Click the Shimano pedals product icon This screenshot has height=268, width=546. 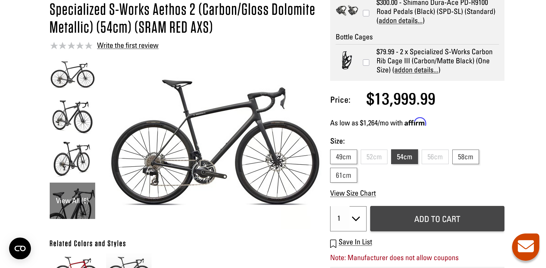347,11
